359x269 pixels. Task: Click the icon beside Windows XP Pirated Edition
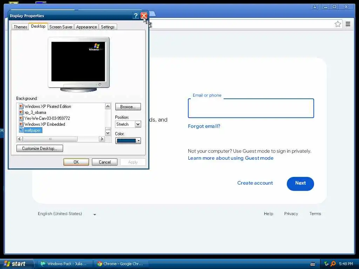pos(21,106)
